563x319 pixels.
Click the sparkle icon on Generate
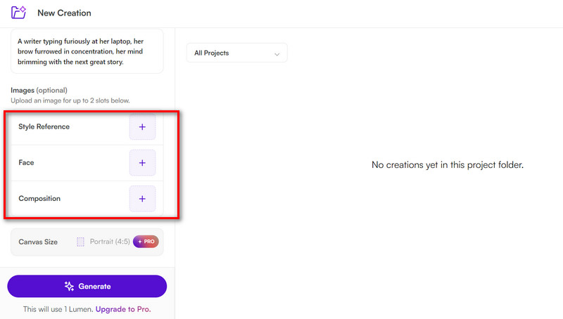pyautogui.click(x=69, y=286)
